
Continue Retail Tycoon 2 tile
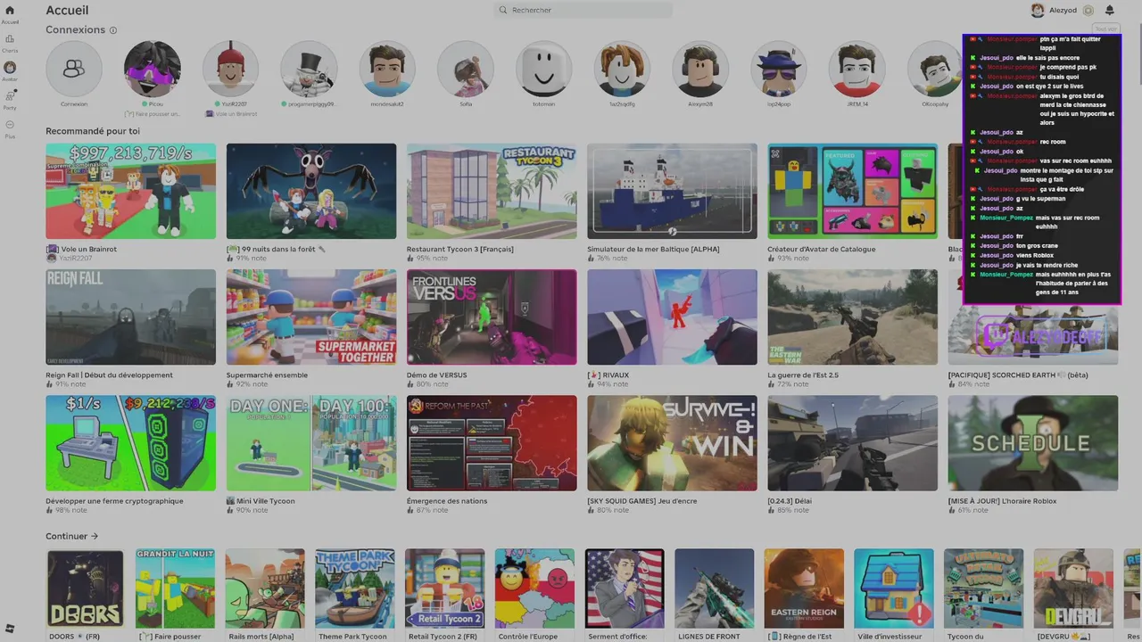coord(444,588)
